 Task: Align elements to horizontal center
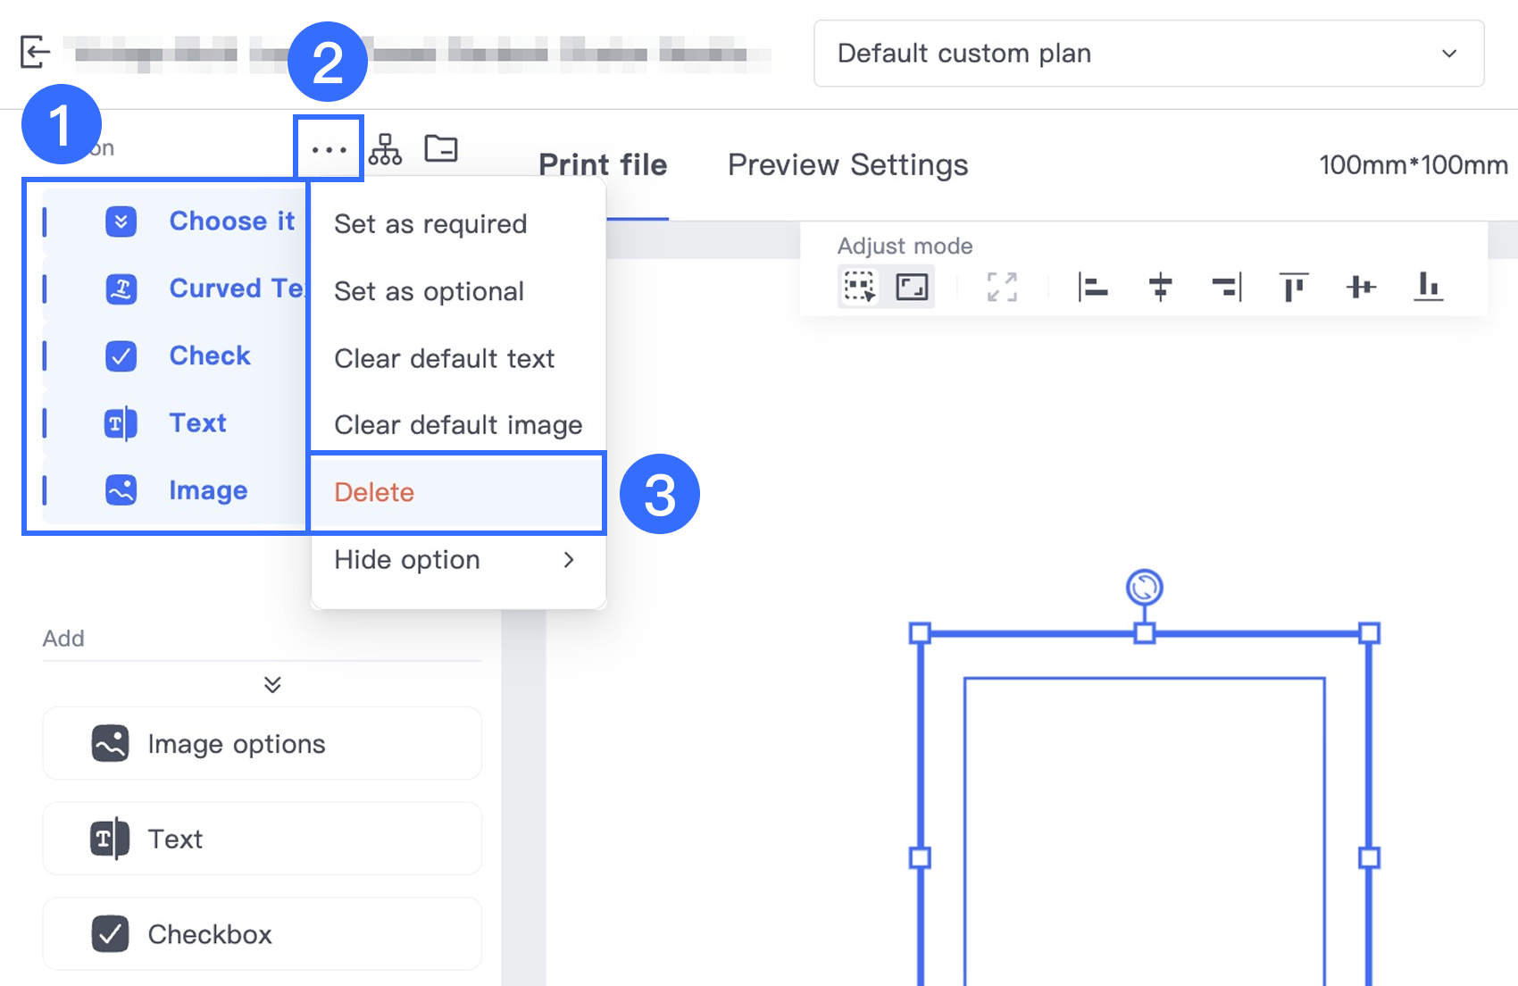pos(1160,287)
